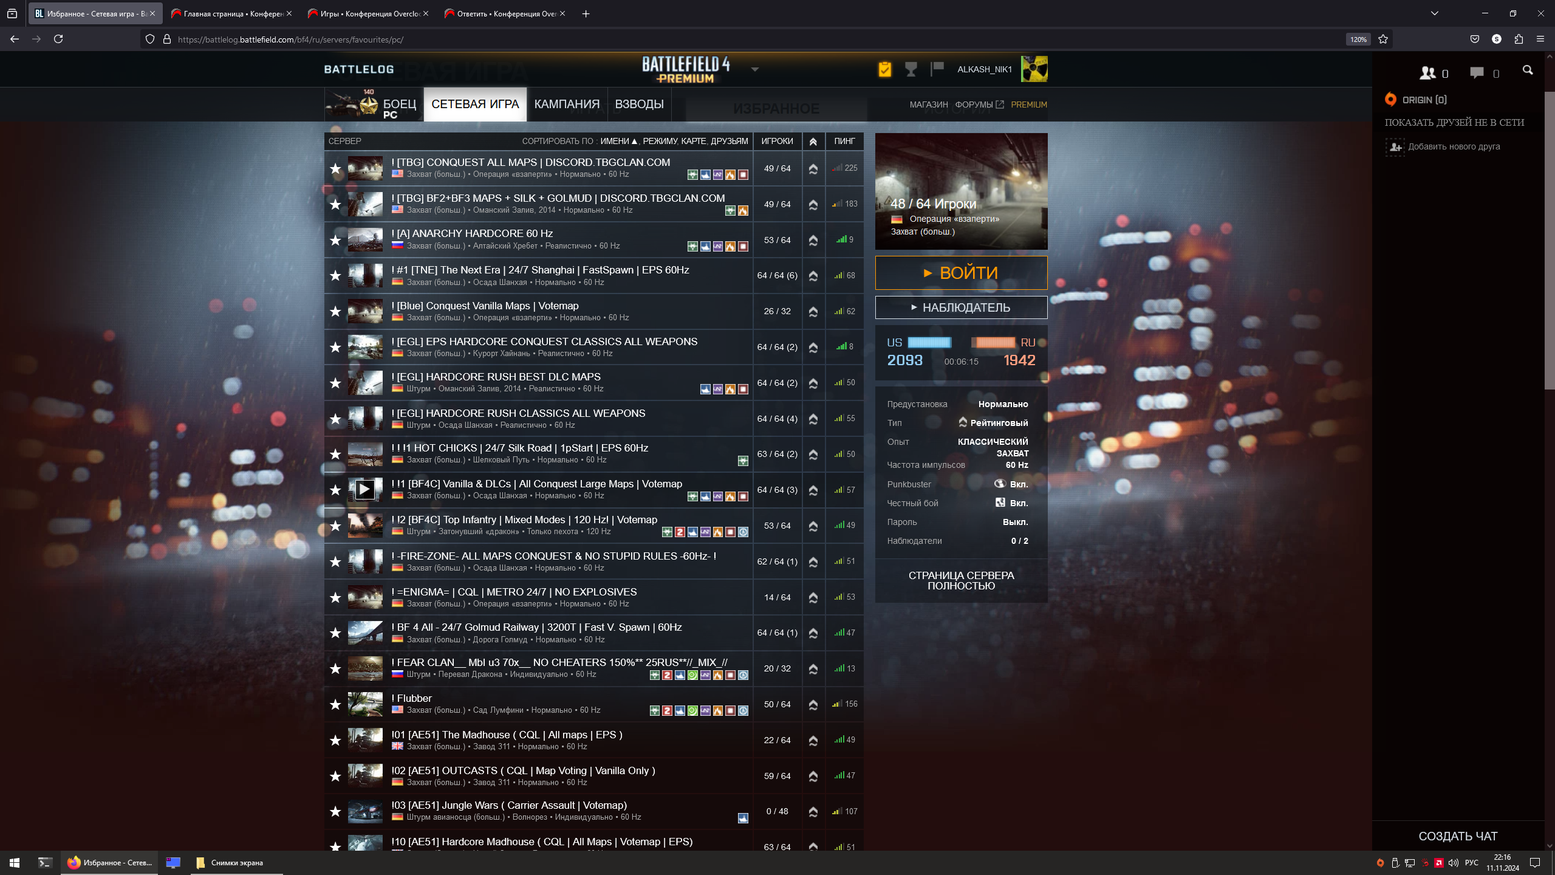Image resolution: width=1555 pixels, height=875 pixels.
Task: Open the friends list icon in sidebar
Action: 1428,73
